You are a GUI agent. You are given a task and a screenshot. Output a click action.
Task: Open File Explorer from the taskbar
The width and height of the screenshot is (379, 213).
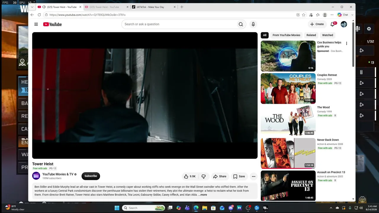[205, 208]
